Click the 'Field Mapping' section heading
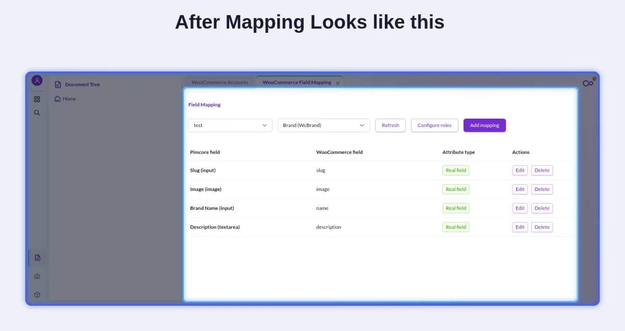Image resolution: width=625 pixels, height=331 pixels. pos(205,105)
